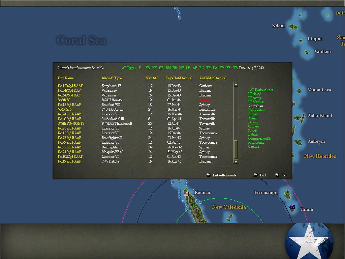The height and width of the screenshot is (259, 345).
Task: Filter aircraft by FF type
Action: pos(228,68)
